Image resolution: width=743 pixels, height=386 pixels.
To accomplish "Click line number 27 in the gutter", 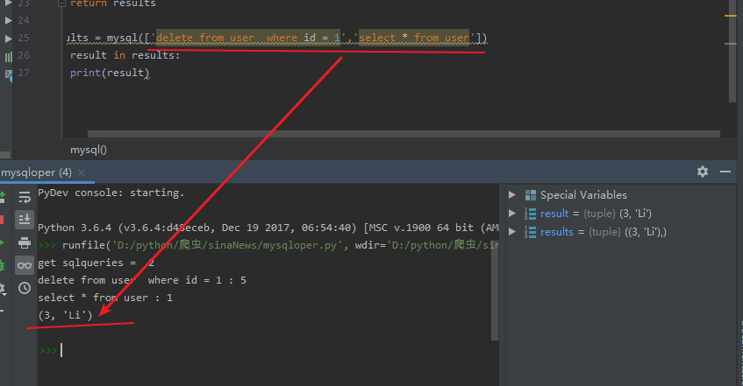I will 24,73.
